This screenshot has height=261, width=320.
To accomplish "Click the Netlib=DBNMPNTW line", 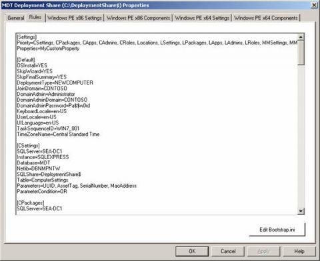I will click(39, 168).
